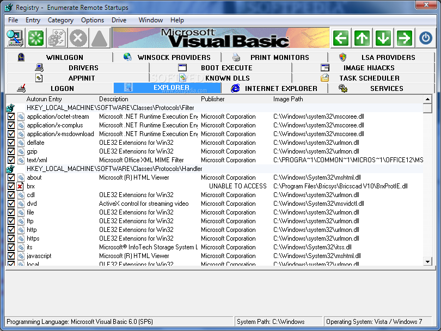Click the Publisher column header
This screenshot has height=331, width=441.
tap(213, 99)
